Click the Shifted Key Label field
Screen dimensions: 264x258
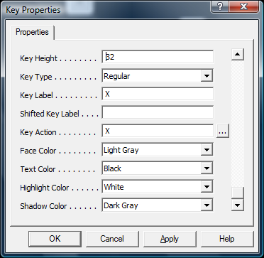coord(158,112)
